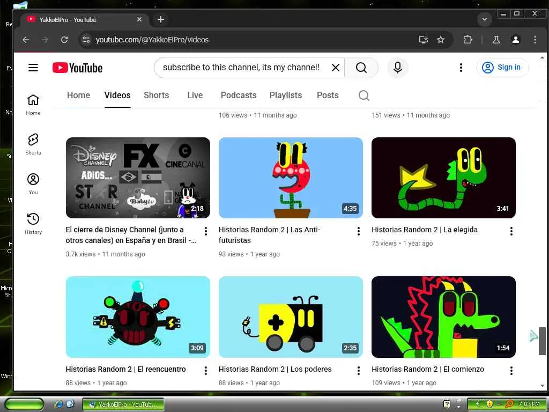Viewport: 549px width, 412px height.
Task: Expand the Chrome tab search dropdown
Action: tap(485, 19)
